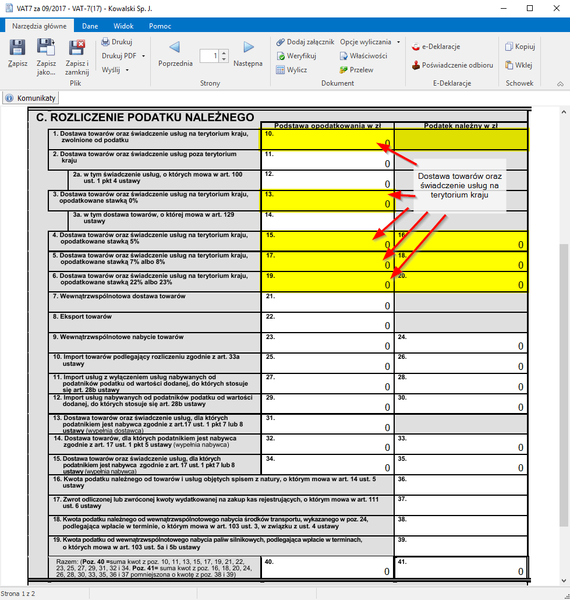Click the Komunikaty button

[x=30, y=98]
